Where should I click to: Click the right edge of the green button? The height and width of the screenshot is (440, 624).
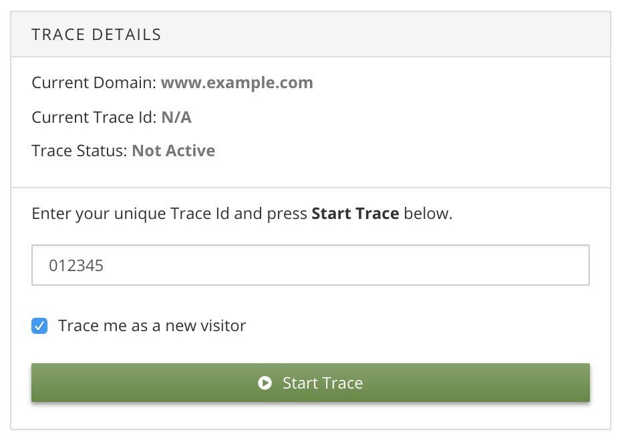[x=583, y=383]
